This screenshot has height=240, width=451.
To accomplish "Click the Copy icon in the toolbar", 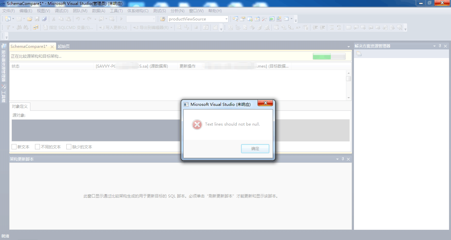I will (61, 19).
